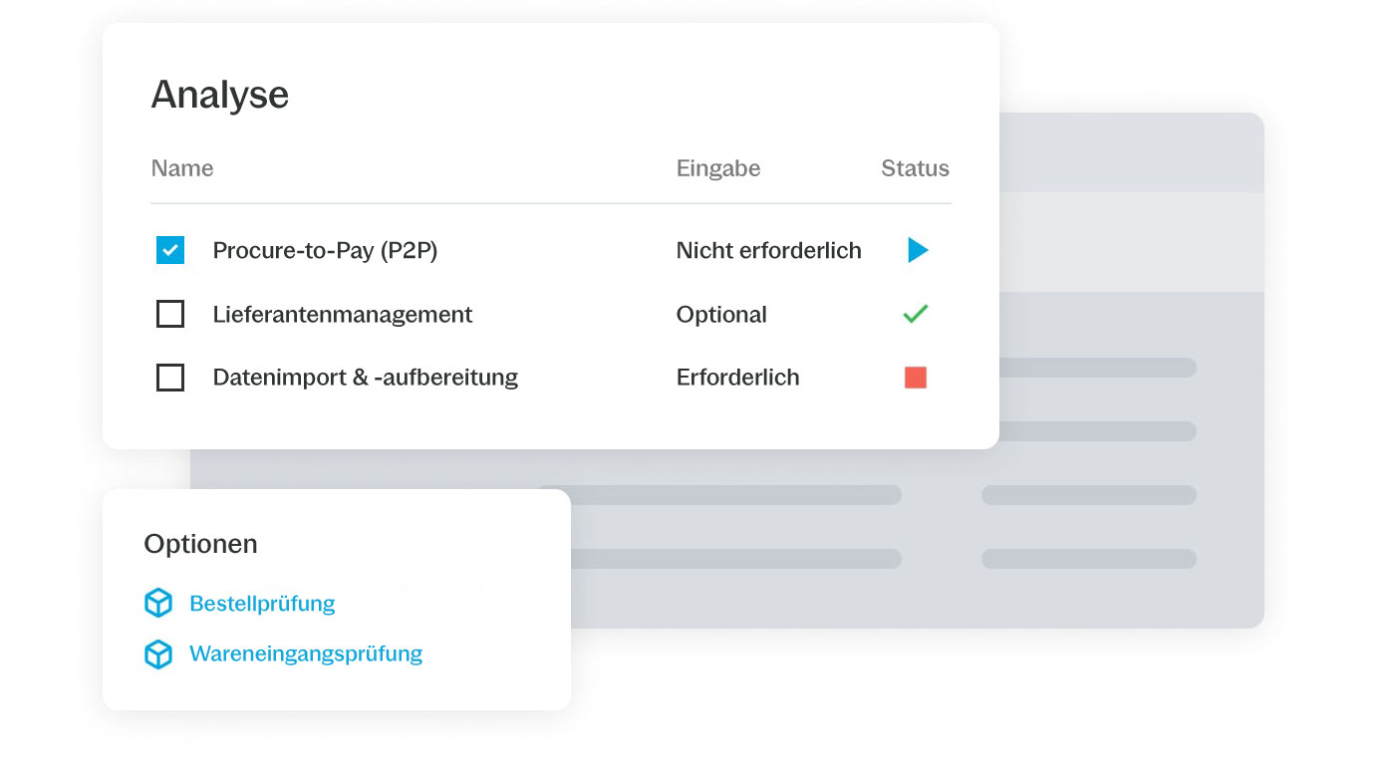Enable the Datenimport & -aufbereitung checkbox
The image size is (1387, 781).
(x=170, y=378)
